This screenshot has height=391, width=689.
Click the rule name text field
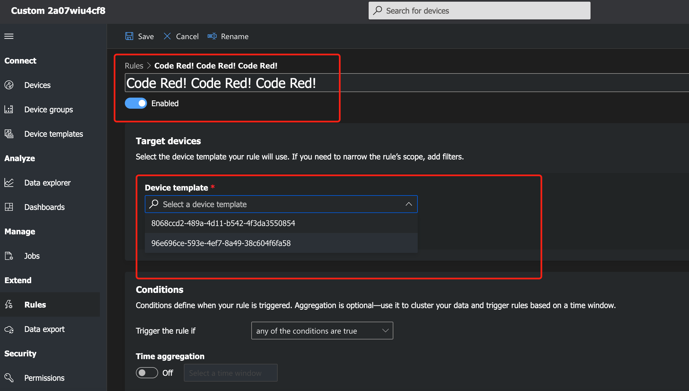407,83
